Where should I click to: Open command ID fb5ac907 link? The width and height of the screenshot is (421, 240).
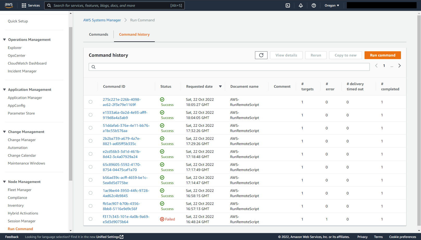tap(121, 206)
